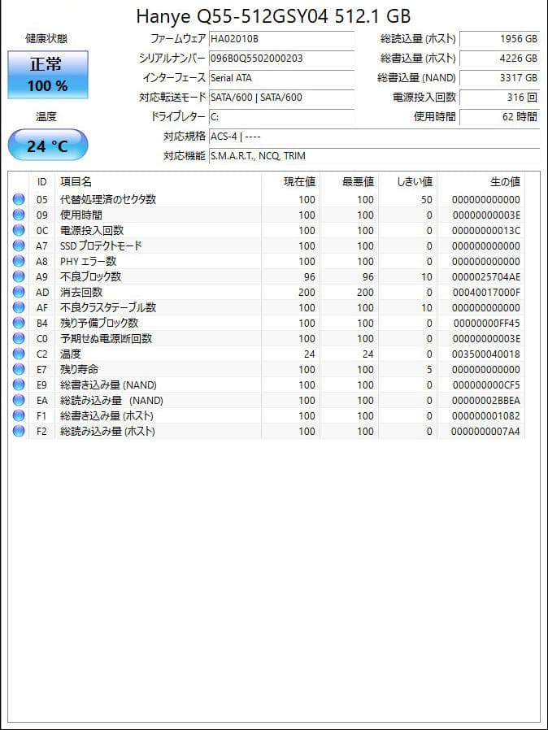Viewport: 548px width, 730px height.
Task: Click the status orb for 消去回数
Action: coord(19,292)
